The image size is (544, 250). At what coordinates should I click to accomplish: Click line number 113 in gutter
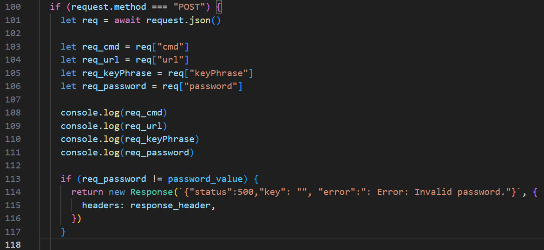13,179
